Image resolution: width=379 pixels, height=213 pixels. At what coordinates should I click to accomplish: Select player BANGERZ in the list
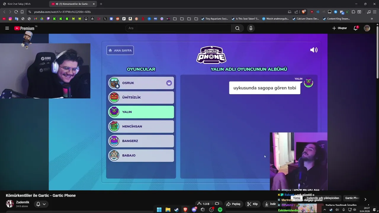pos(141,141)
